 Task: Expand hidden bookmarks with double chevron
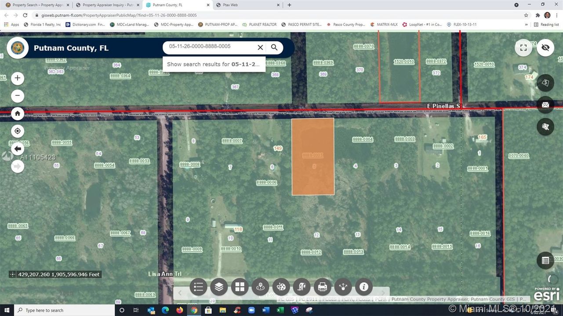click(526, 25)
